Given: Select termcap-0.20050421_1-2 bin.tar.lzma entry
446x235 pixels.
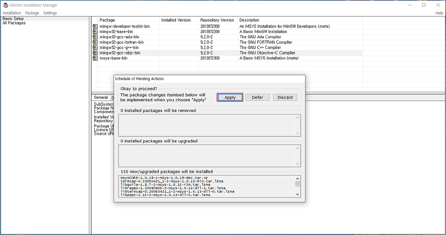Looking at the screenshot, I should (172, 181).
